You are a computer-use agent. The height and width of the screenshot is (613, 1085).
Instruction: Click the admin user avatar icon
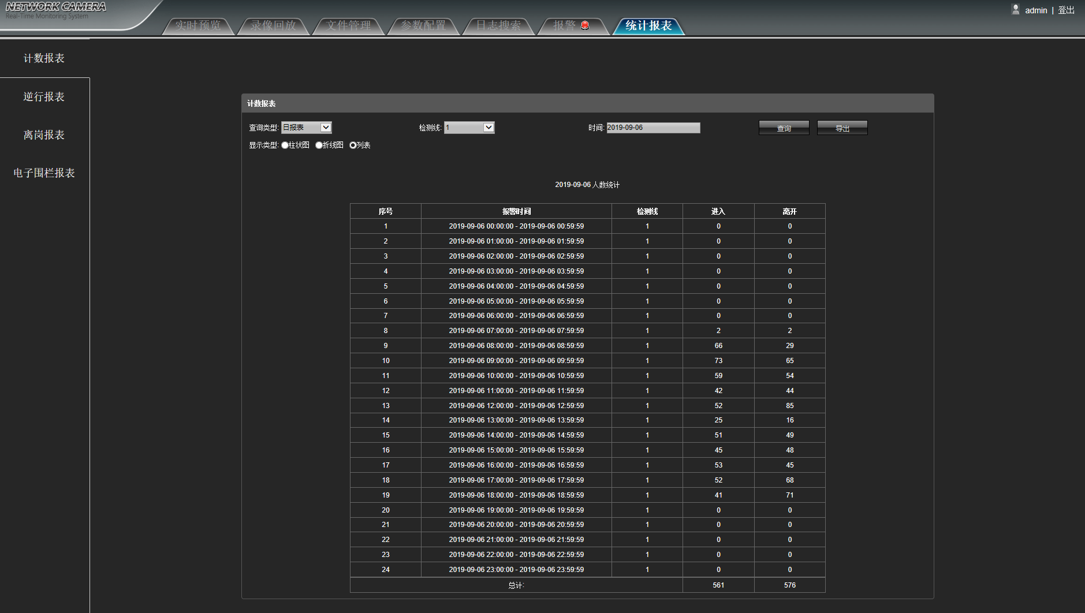pyautogui.click(x=1016, y=9)
